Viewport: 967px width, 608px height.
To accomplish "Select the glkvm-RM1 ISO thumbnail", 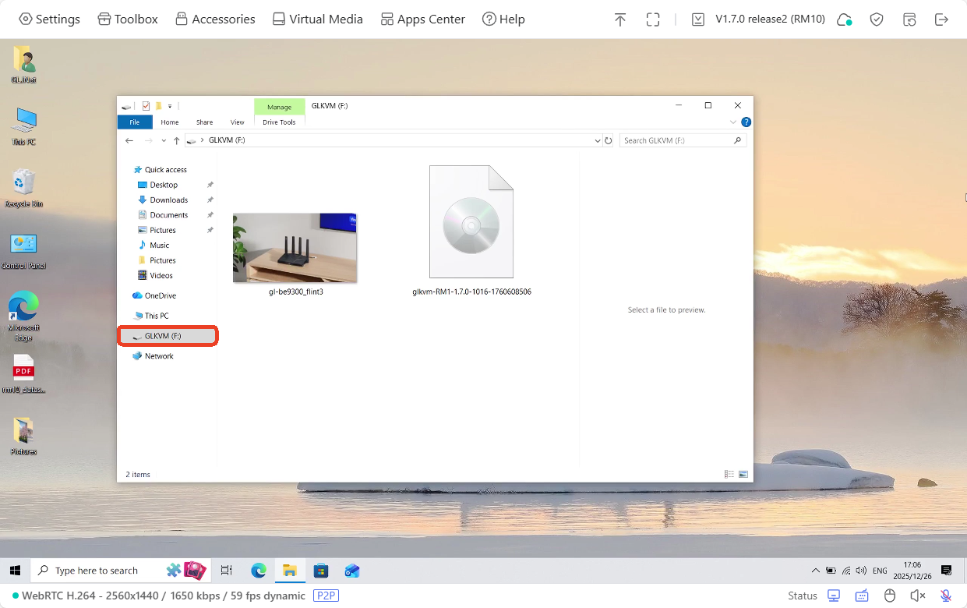I will pyautogui.click(x=471, y=221).
